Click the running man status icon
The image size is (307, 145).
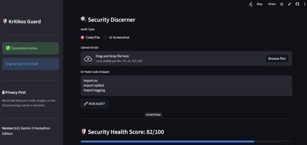coord(250,4)
